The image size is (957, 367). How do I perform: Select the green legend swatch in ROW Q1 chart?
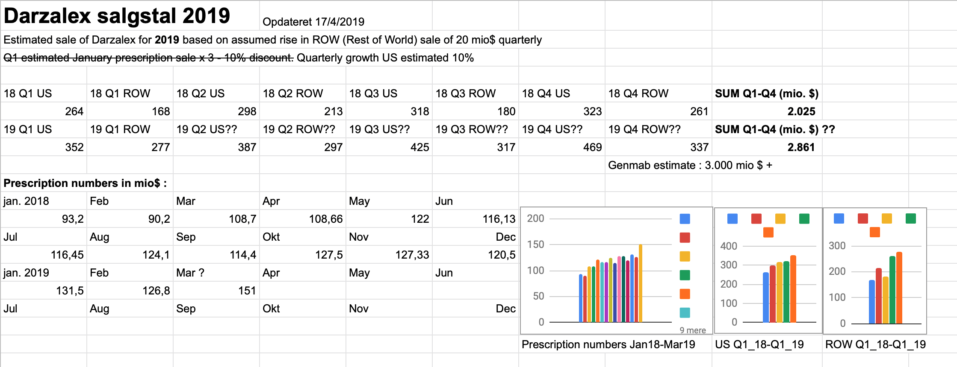point(911,218)
